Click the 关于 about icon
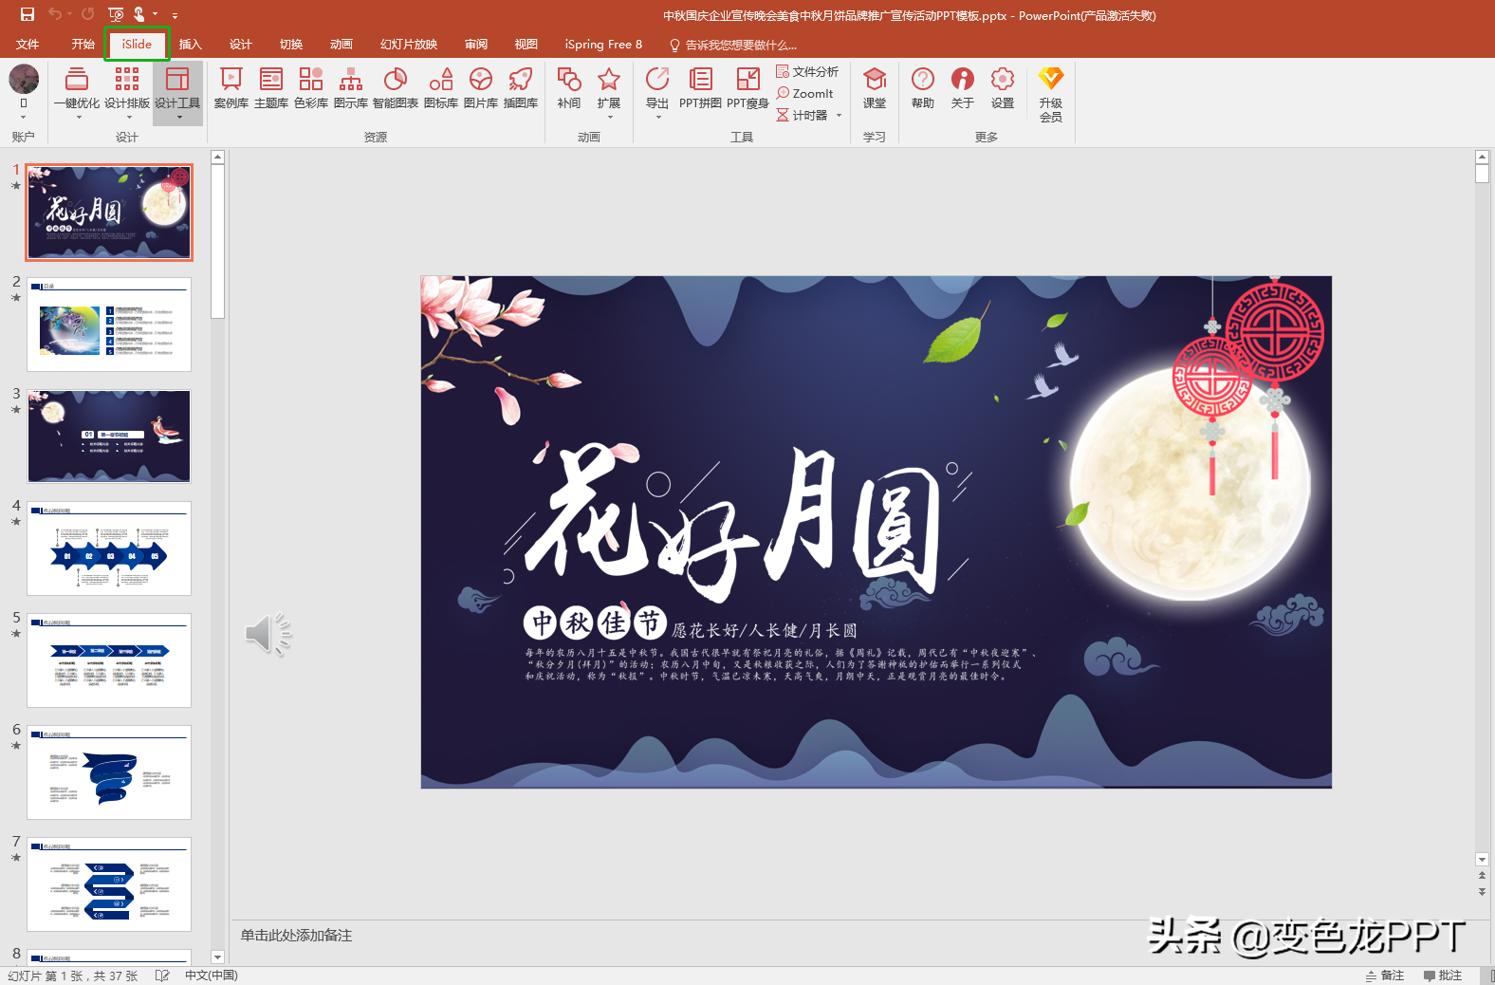The image size is (1495, 985). pos(963,87)
